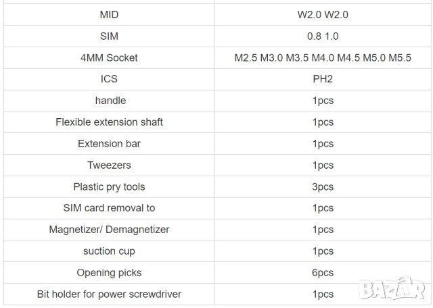Screen dimensions: 433x308
Task: Select the handle label cell
Action: pos(109,101)
